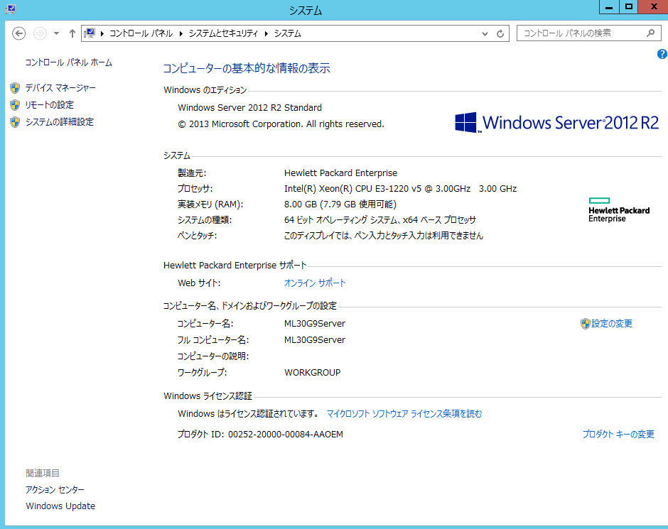Click shield icon beside システムの詳細設定
Image resolution: width=668 pixels, height=529 pixels.
pyautogui.click(x=15, y=122)
